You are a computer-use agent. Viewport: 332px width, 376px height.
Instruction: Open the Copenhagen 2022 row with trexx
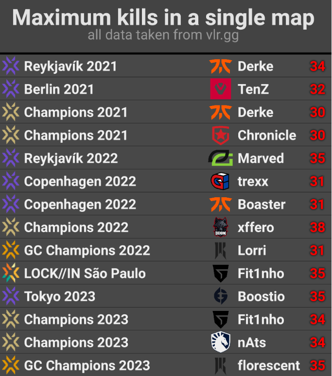coord(80,182)
